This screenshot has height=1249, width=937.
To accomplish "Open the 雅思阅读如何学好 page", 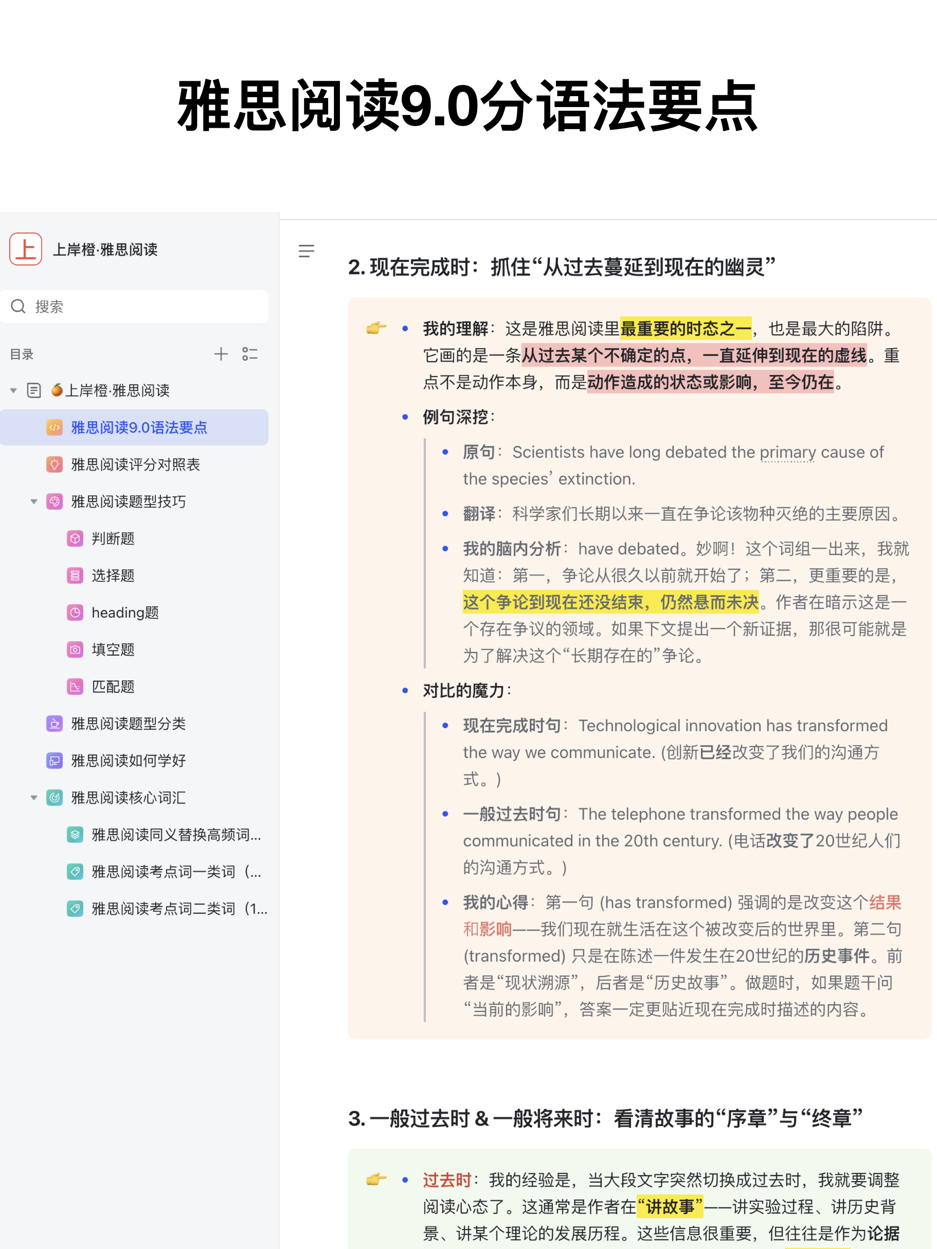I will (128, 761).
